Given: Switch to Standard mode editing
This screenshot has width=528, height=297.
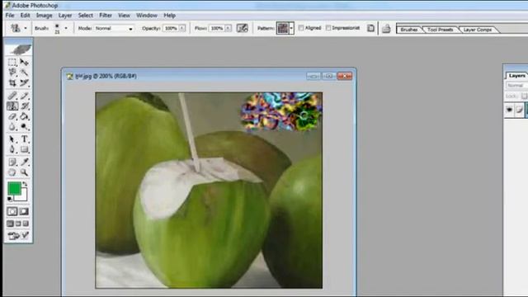Looking at the screenshot, I should [x=12, y=211].
